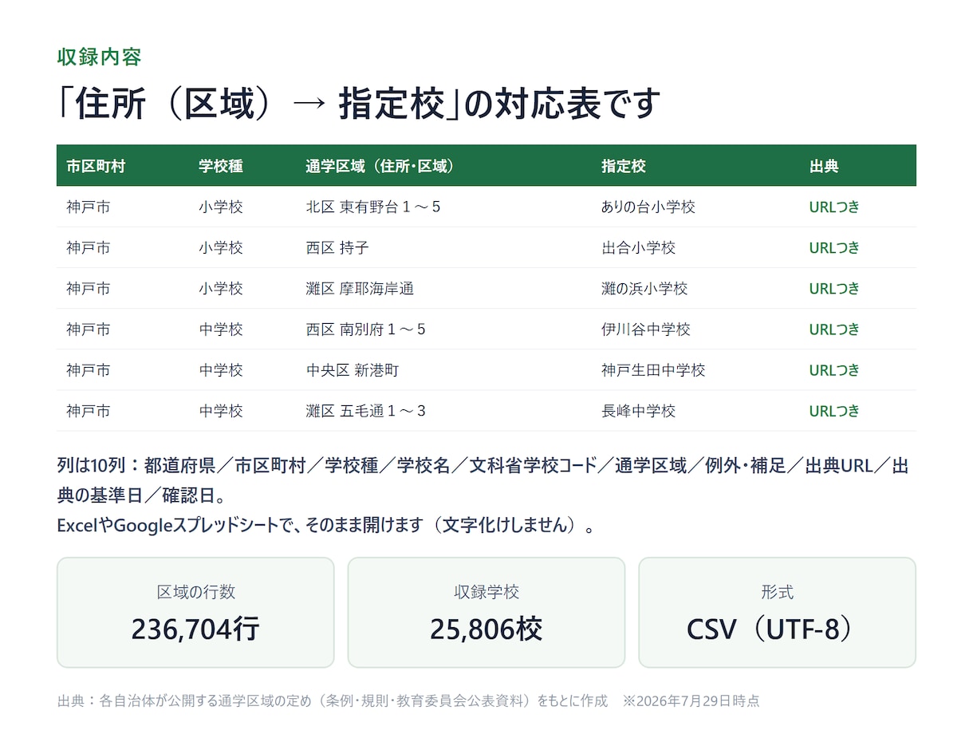Click the 指定校 column header

coord(624,166)
